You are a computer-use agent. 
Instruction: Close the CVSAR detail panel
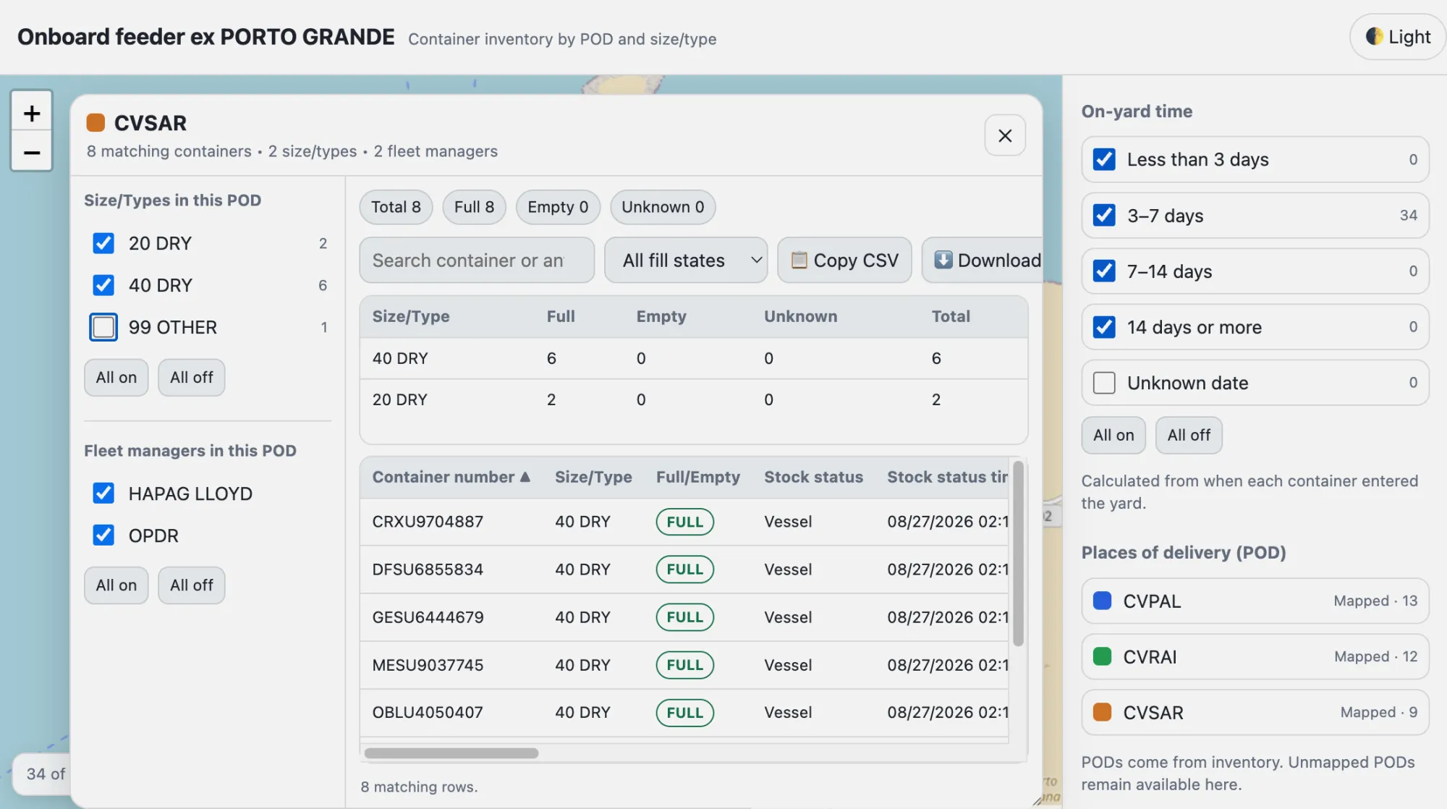pos(1005,135)
